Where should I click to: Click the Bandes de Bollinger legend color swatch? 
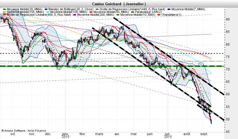[46, 9]
